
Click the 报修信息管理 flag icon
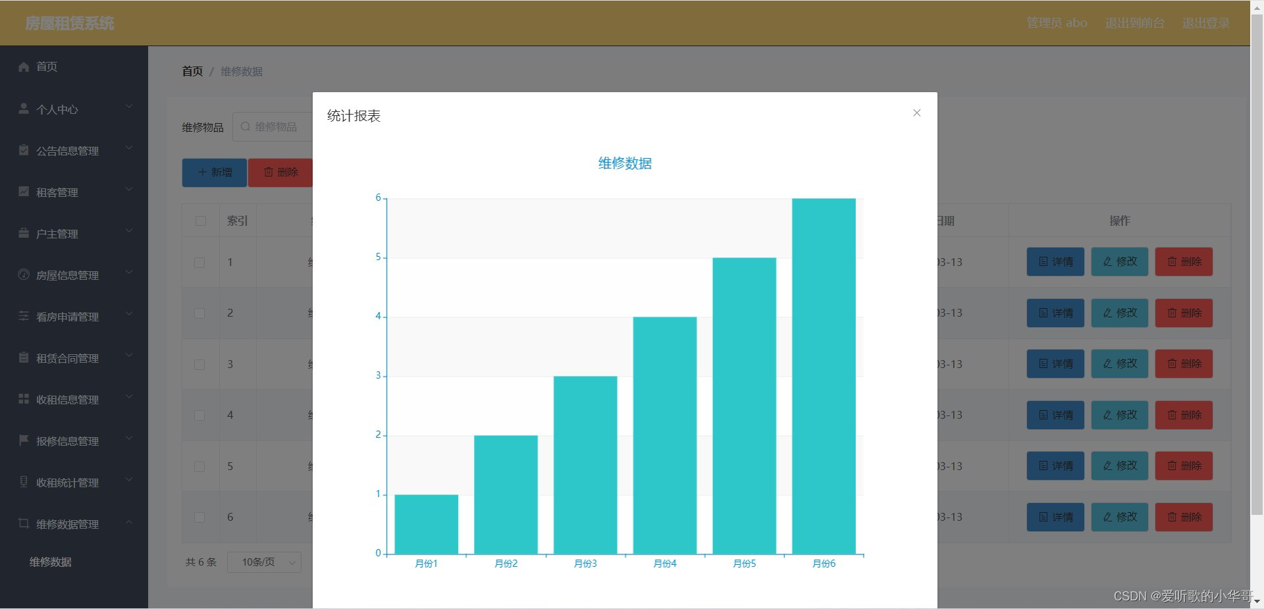24,440
